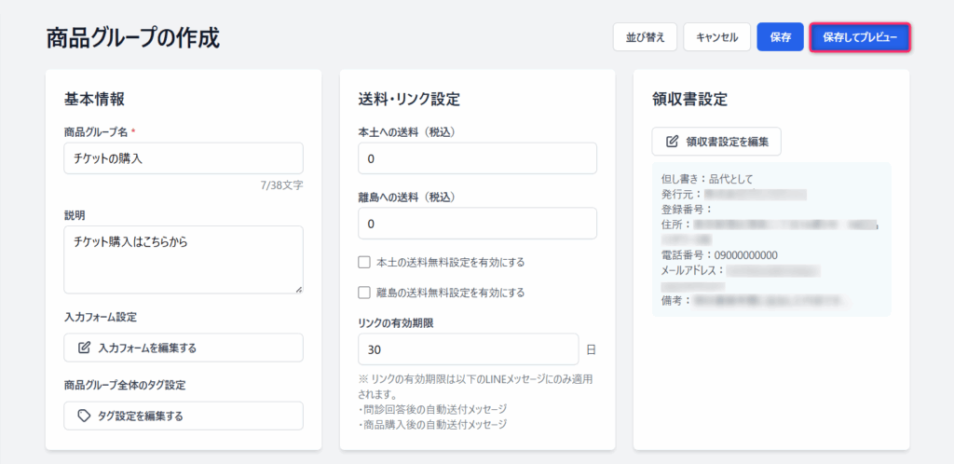Click 保存してプレビュー to save and preview

(x=859, y=37)
